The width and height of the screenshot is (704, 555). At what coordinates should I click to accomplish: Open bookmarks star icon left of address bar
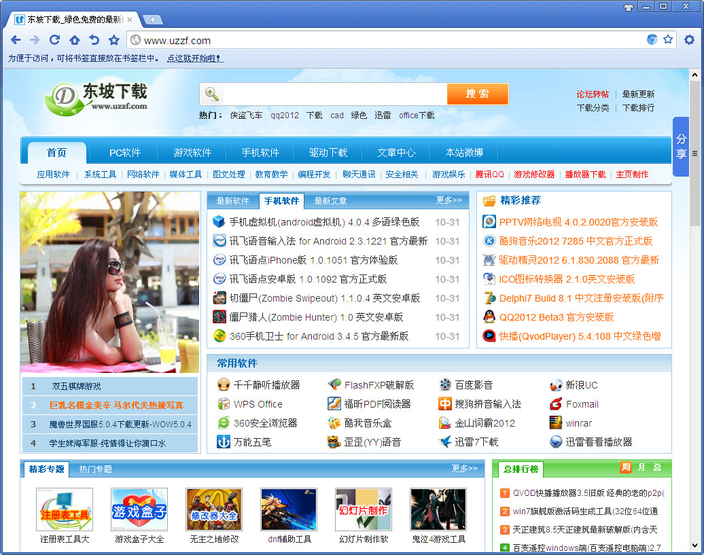(x=114, y=40)
